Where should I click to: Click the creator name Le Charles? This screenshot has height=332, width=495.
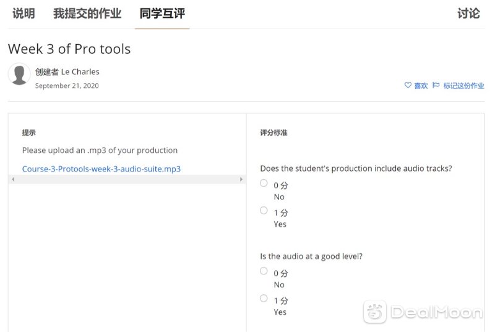point(80,72)
